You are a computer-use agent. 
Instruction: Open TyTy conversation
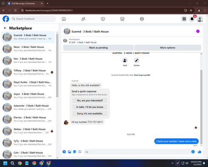pos(28,142)
